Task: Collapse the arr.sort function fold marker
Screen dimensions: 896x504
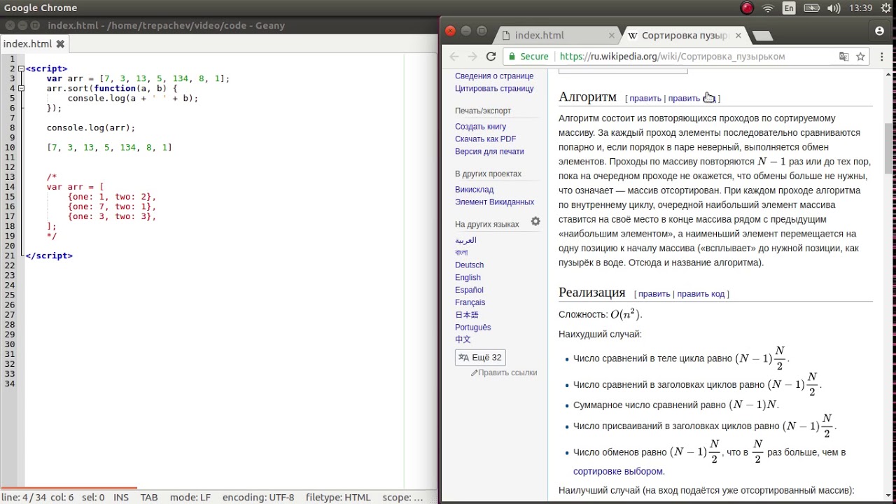Action: pyautogui.click(x=21, y=88)
